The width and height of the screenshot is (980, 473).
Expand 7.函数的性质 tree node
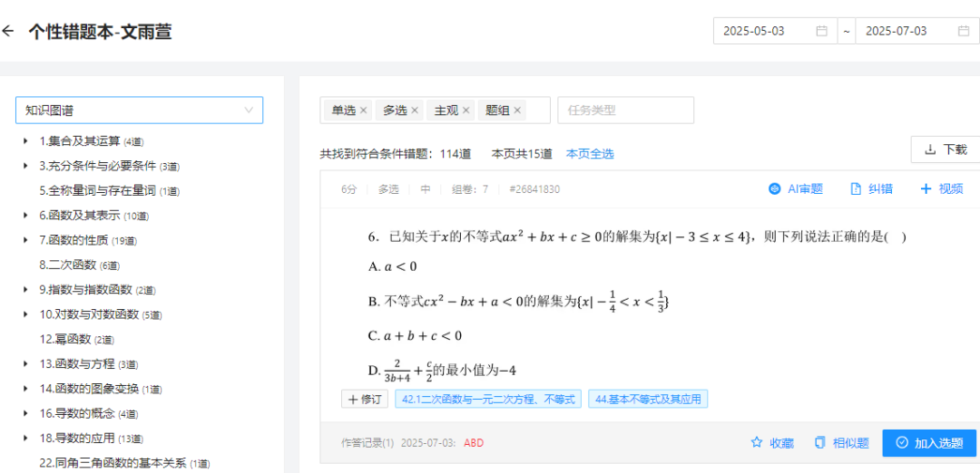click(x=25, y=240)
